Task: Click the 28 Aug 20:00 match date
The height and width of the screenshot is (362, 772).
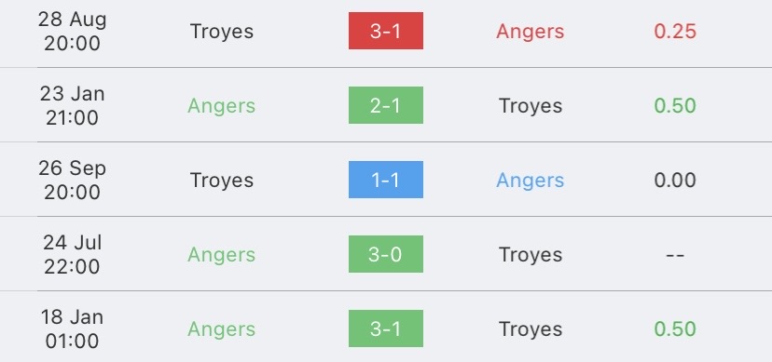Action: pyautogui.click(x=72, y=31)
